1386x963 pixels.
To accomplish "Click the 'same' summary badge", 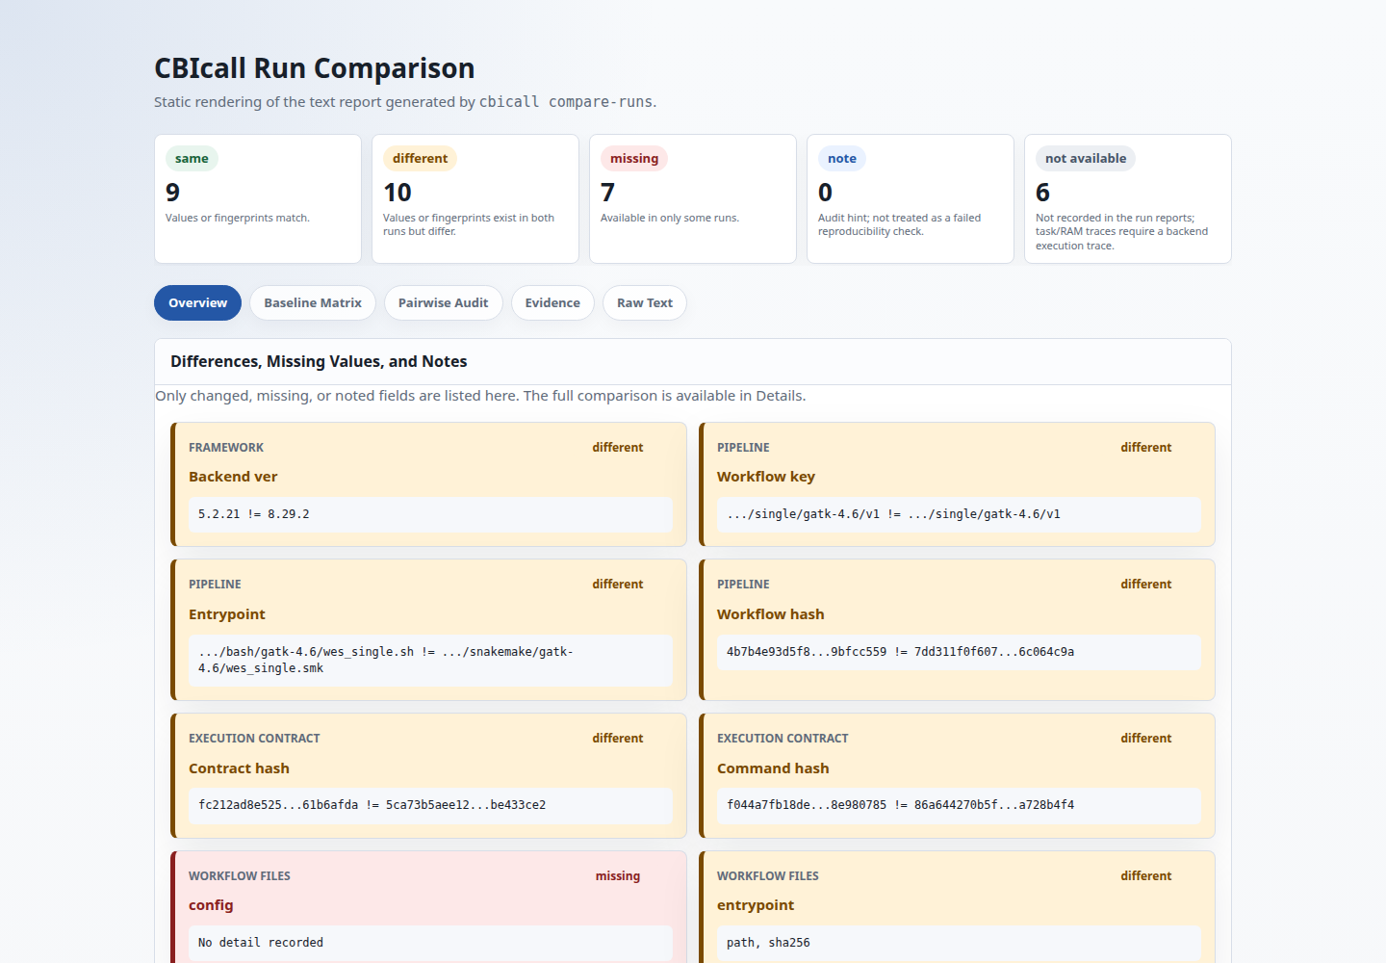I will [192, 159].
